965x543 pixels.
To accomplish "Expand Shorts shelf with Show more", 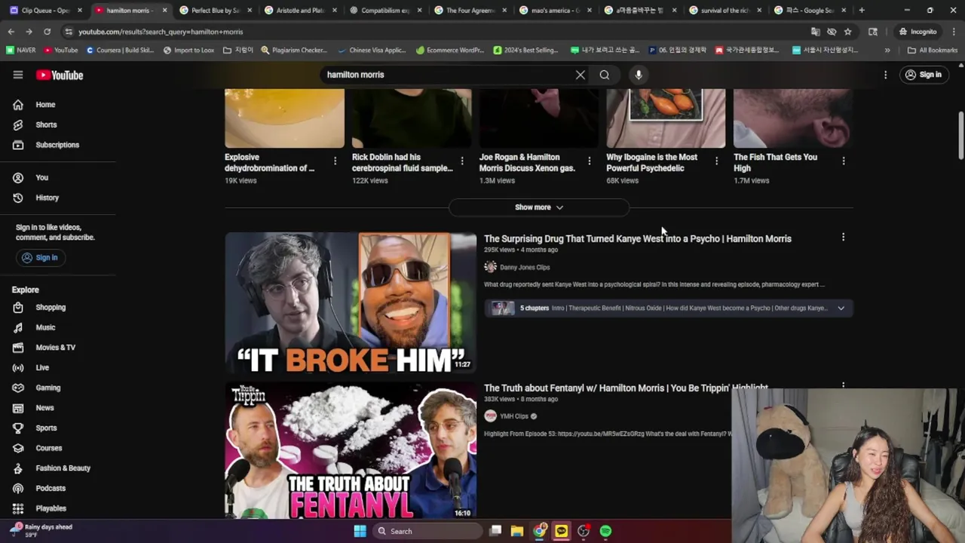I will [x=539, y=207].
